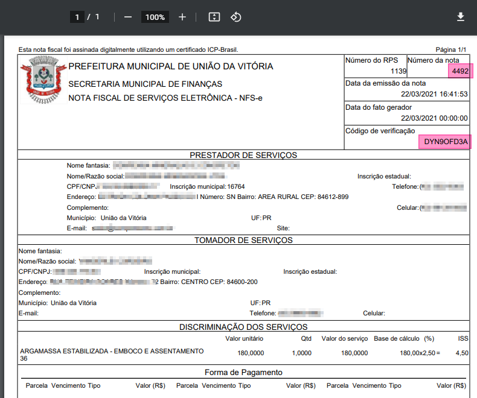The height and width of the screenshot is (398, 477).
Task: Click the Qtd column header
Action: pos(306,338)
